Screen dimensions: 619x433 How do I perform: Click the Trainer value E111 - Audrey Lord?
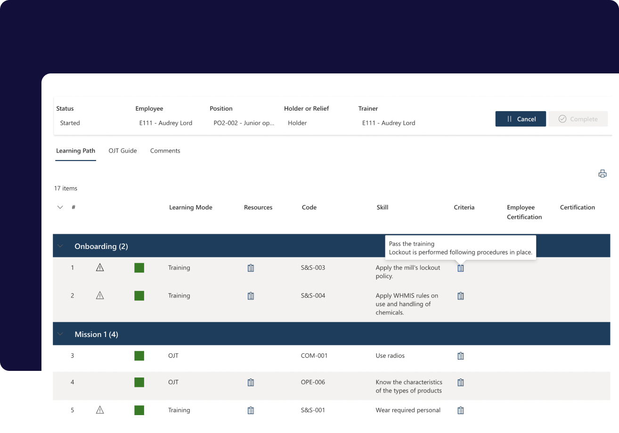point(389,123)
